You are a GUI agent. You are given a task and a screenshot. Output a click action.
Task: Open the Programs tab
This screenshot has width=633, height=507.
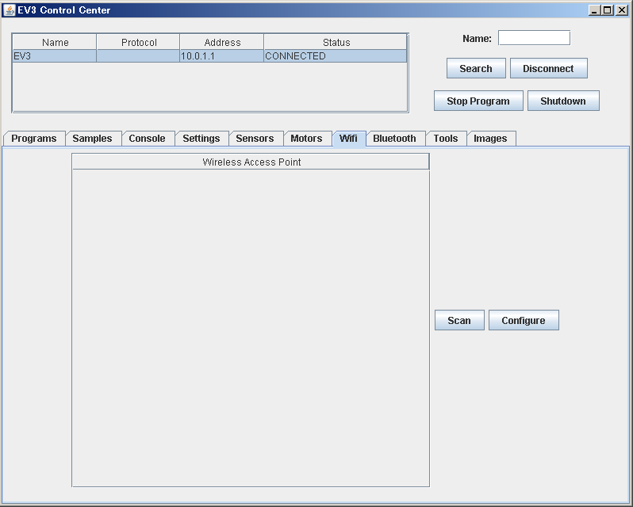[x=34, y=138]
